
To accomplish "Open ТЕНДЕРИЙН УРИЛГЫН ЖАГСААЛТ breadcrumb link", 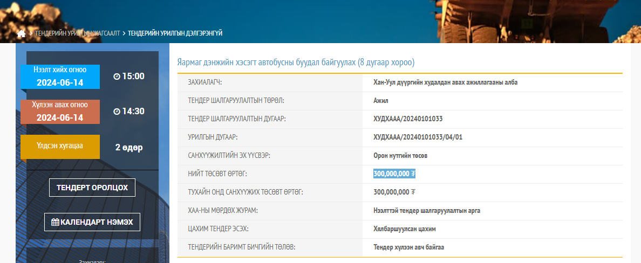I will 77,33.
